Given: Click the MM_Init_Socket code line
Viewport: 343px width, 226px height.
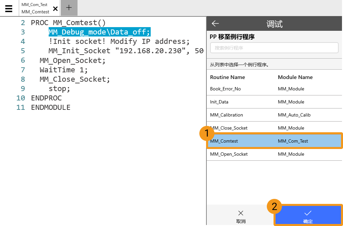Looking at the screenshot, I should [126, 51].
